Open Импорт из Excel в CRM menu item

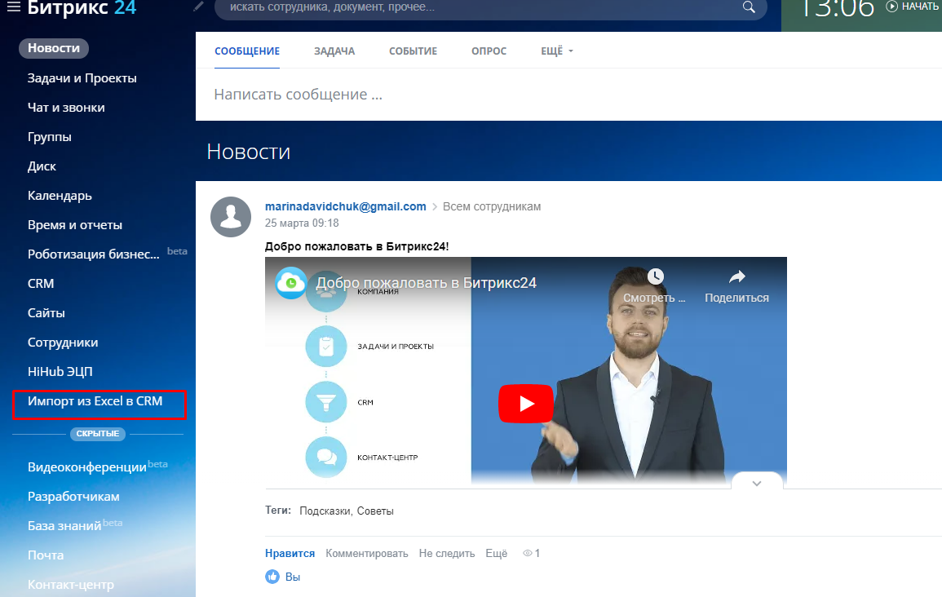(x=95, y=401)
